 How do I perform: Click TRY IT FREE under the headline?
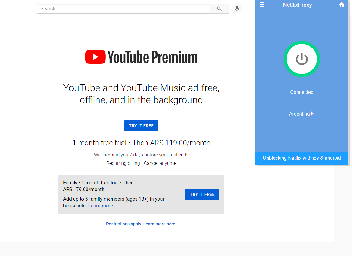(141, 126)
